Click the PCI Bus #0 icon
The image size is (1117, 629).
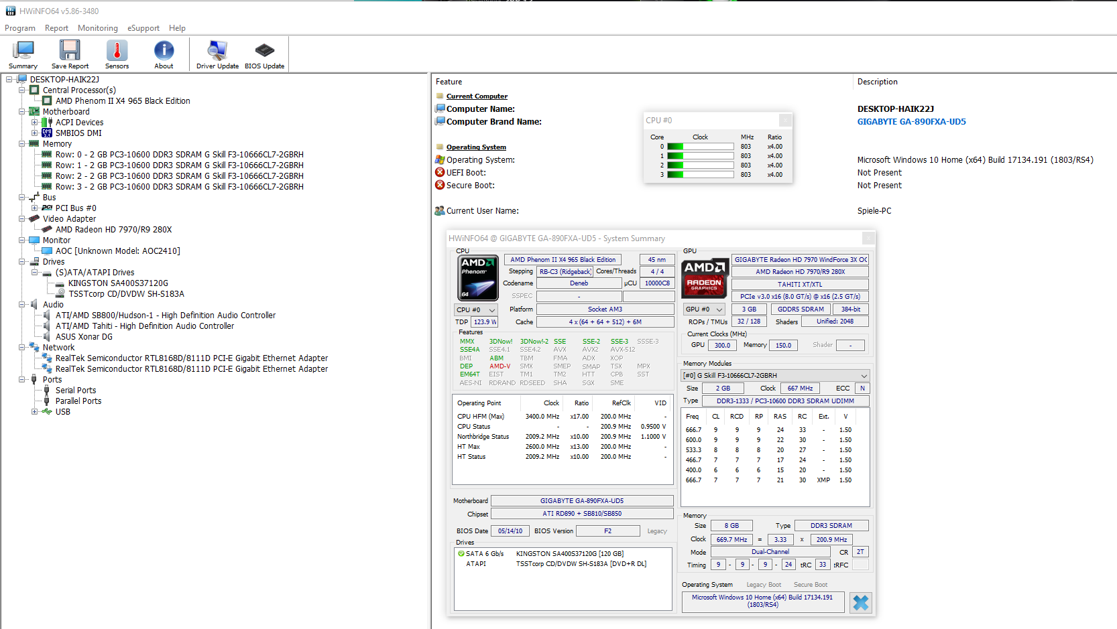click(48, 208)
